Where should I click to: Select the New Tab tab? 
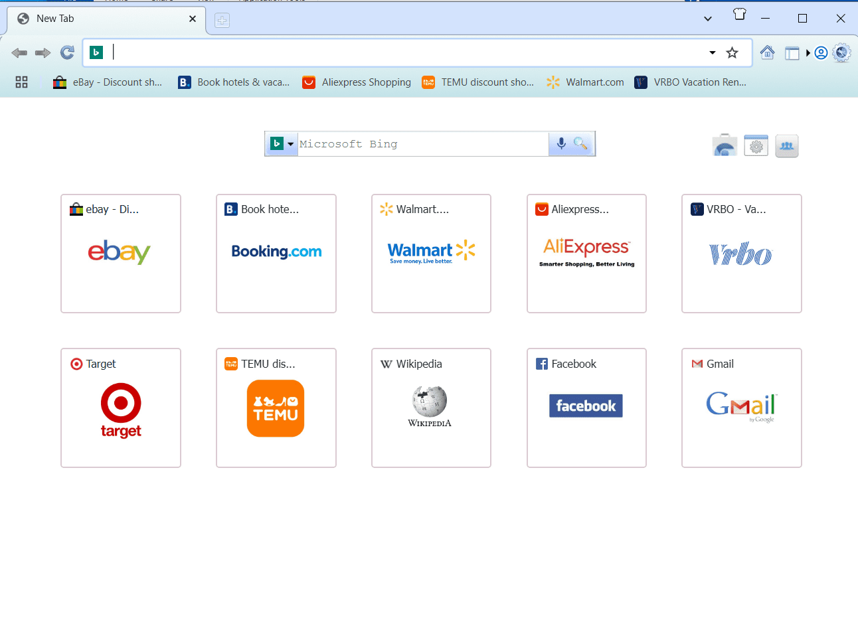[106, 19]
